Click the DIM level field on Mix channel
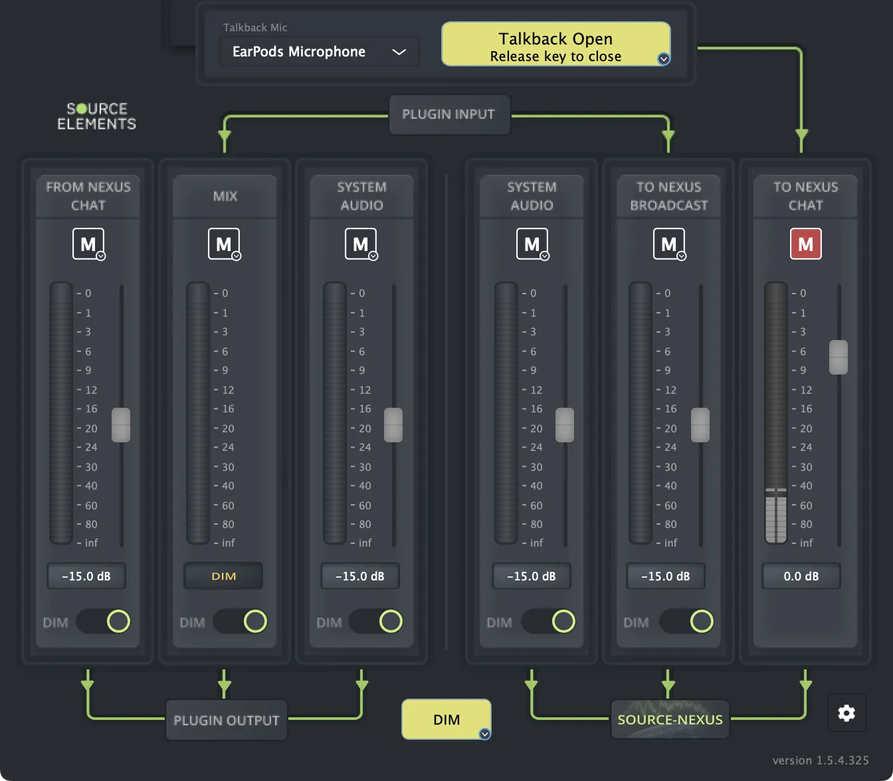893x781 pixels. tap(223, 576)
